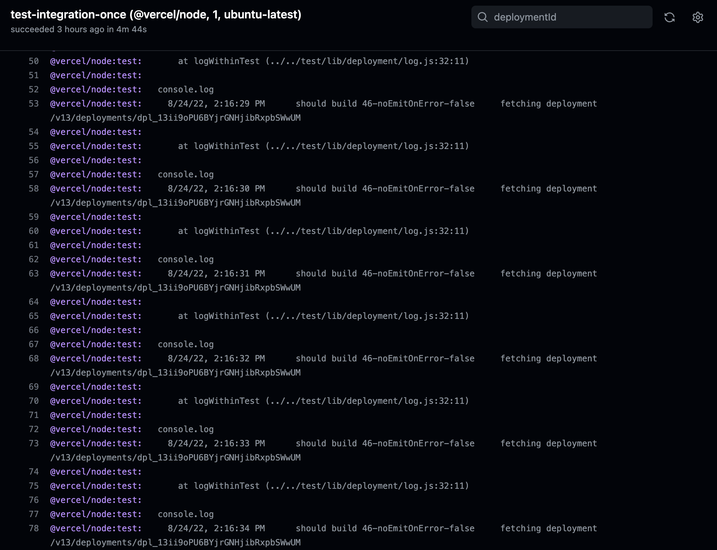The height and width of the screenshot is (550, 717).
Task: Select line number 58
Action: 34,189
